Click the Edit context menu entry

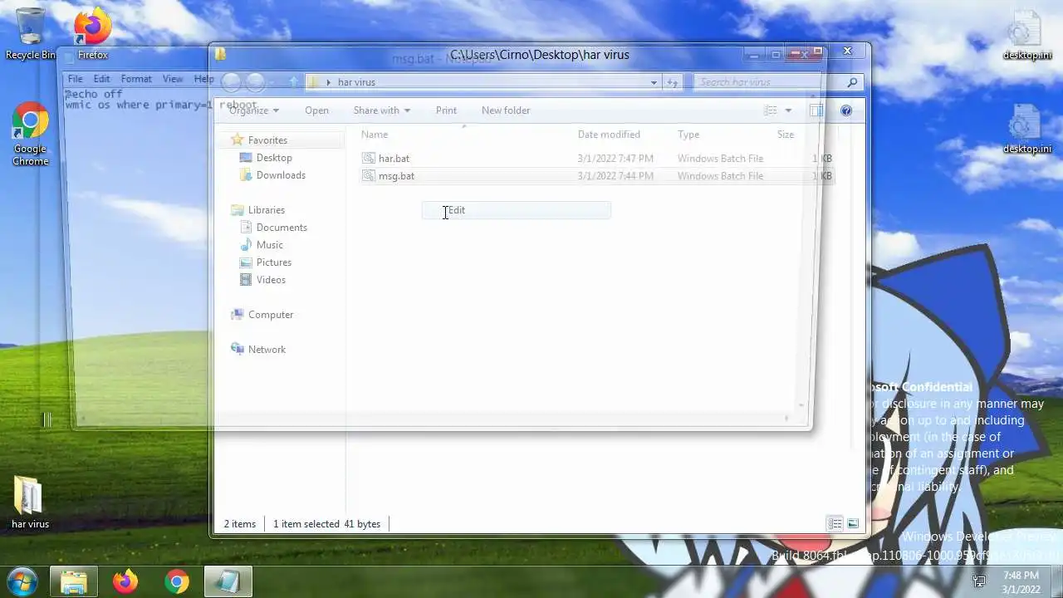pyautogui.click(x=516, y=210)
